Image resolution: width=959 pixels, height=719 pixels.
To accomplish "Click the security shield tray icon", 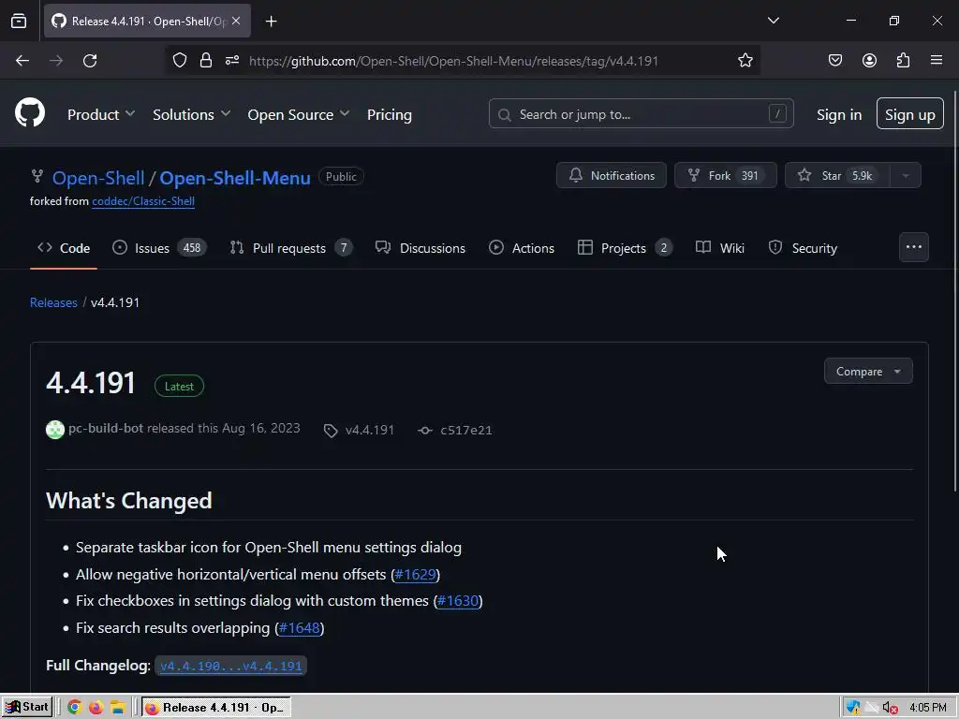I will tap(852, 708).
